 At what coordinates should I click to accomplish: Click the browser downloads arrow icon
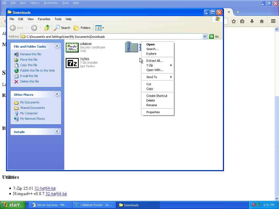252,21
